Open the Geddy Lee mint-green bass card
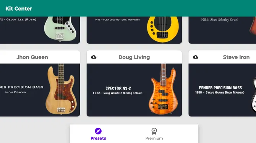 40,30
